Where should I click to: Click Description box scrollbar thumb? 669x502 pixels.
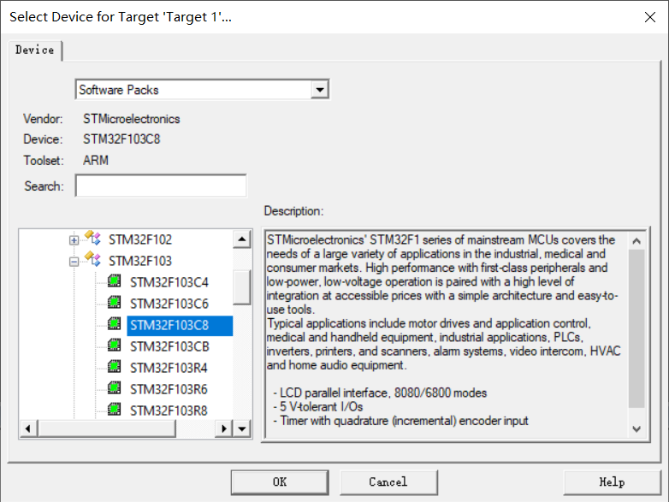636,328
